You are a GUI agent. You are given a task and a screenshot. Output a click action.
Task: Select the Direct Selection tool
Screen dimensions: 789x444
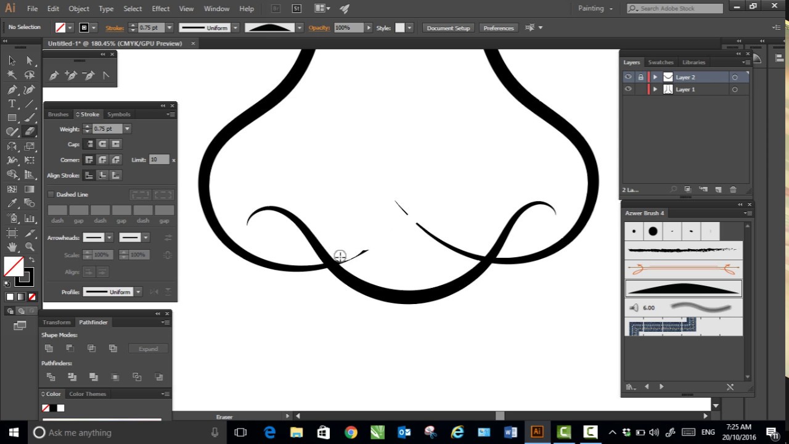pyautogui.click(x=30, y=60)
